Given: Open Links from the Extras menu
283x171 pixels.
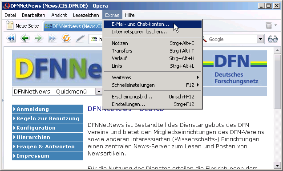Looking at the screenshot, I should pos(153,66).
